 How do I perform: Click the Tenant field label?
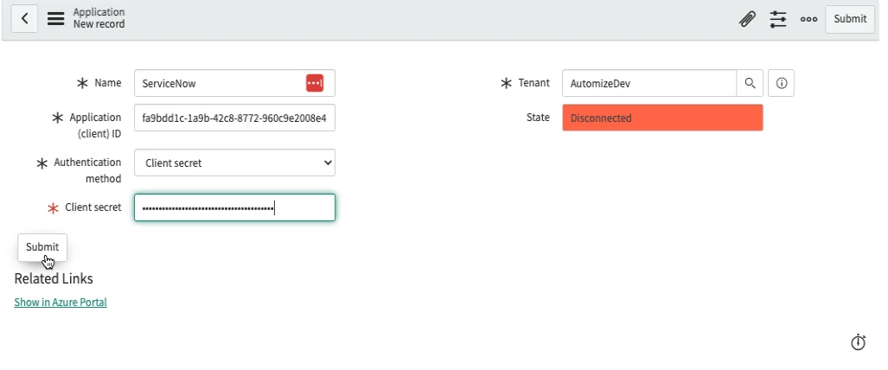(x=534, y=83)
